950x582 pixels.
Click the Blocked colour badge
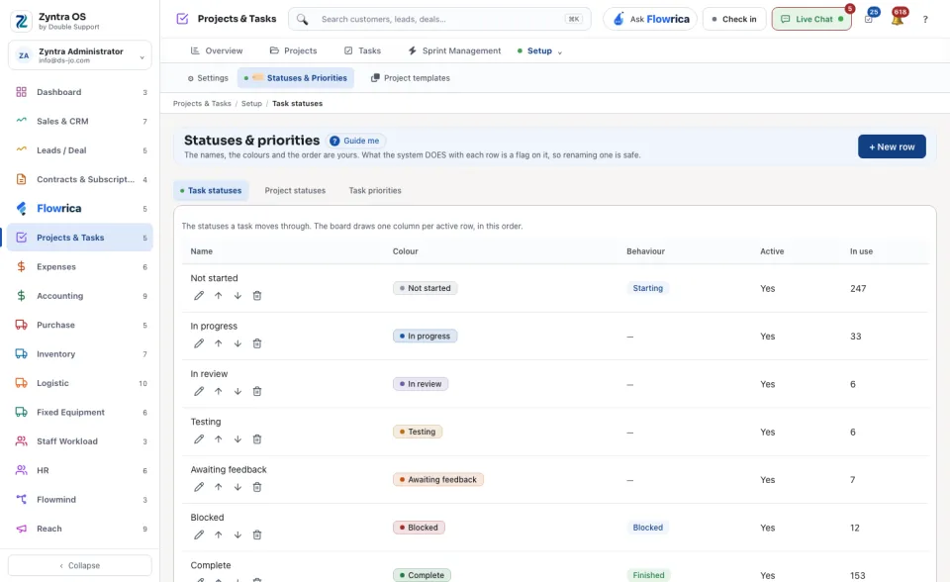click(419, 528)
